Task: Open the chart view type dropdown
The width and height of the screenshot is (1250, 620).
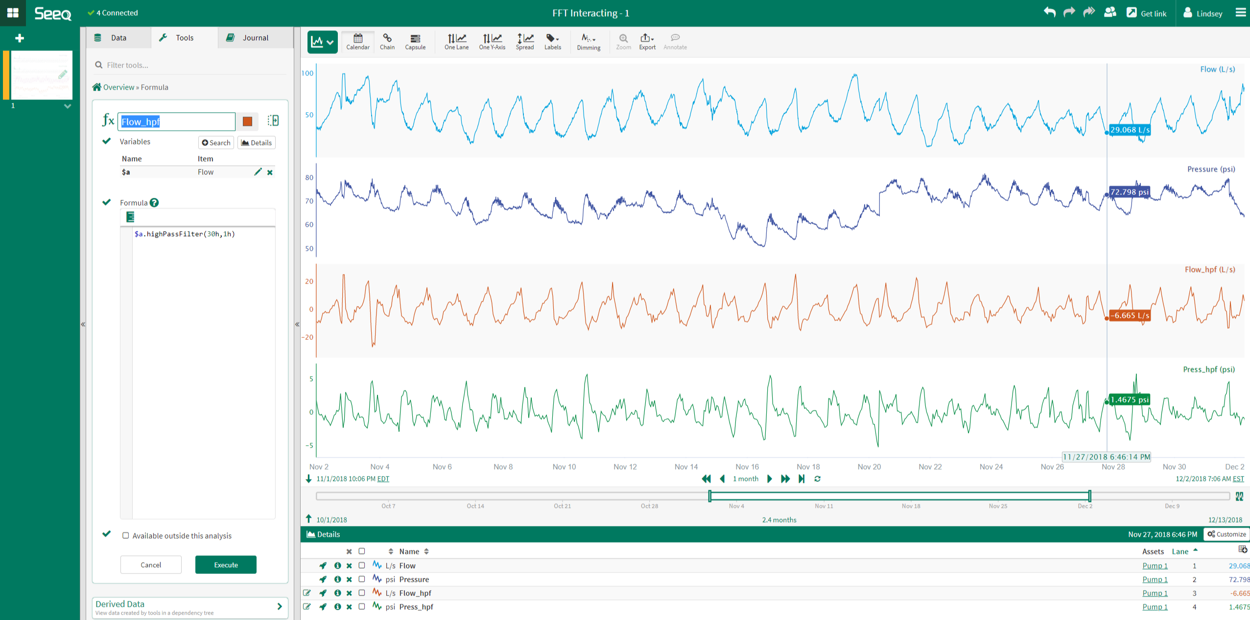Action: 323,42
